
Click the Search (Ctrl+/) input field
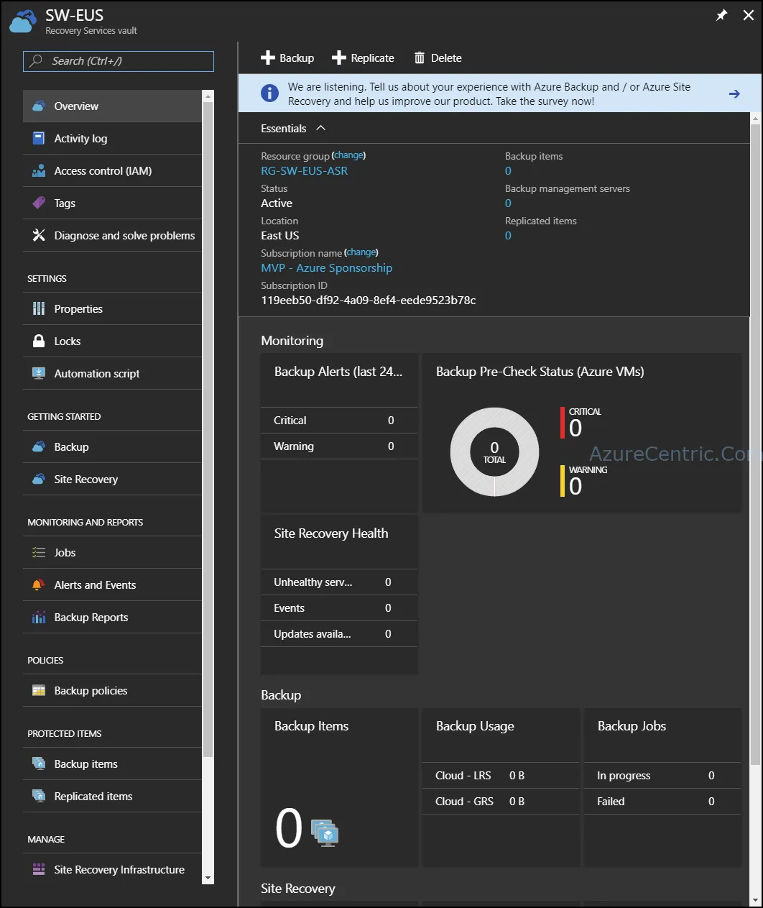point(119,61)
